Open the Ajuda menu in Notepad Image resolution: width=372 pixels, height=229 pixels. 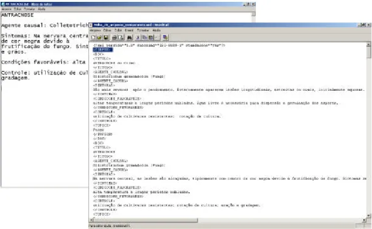41,9
